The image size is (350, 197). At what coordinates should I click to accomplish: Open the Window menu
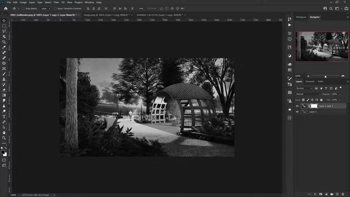pyautogui.click(x=89, y=2)
